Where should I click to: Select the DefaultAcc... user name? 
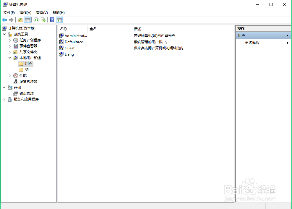click(75, 42)
